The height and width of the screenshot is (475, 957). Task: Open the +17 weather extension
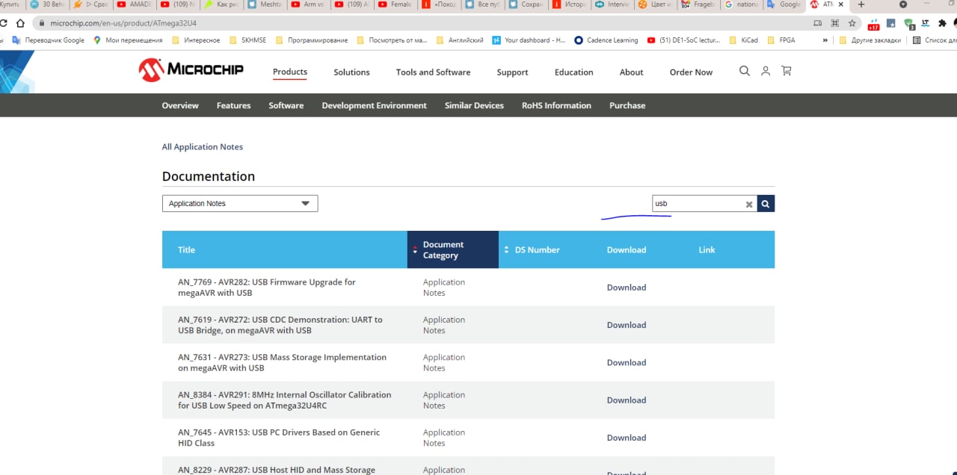(x=873, y=24)
